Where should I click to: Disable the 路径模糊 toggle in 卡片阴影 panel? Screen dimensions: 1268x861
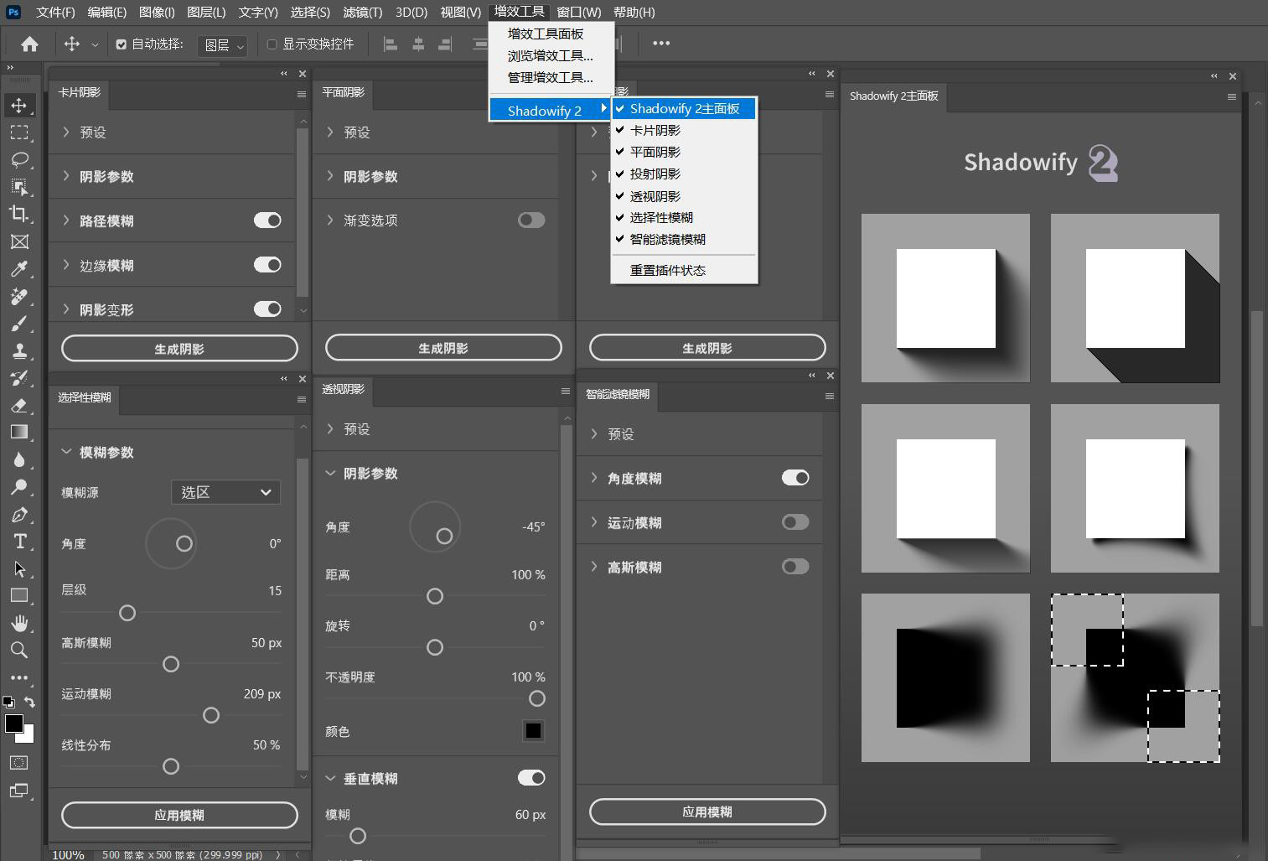pyautogui.click(x=267, y=220)
